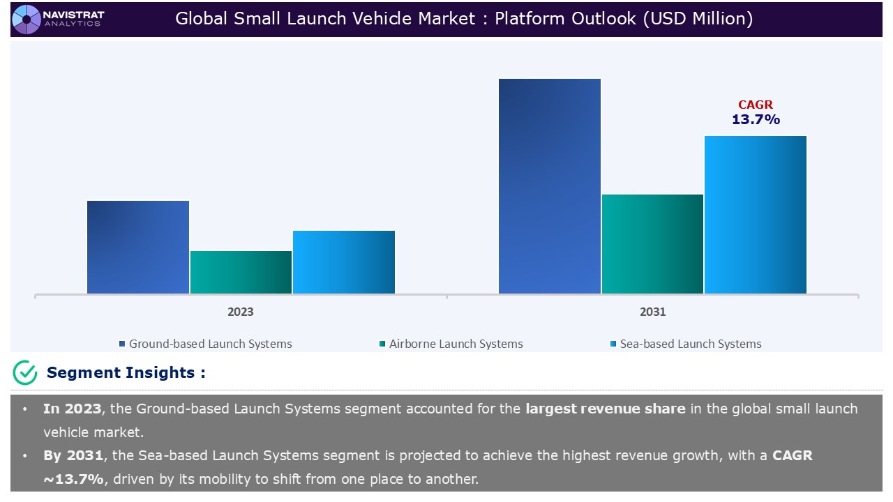Select the 2031 Airborne teal bar
893x502 pixels.
pos(652,243)
